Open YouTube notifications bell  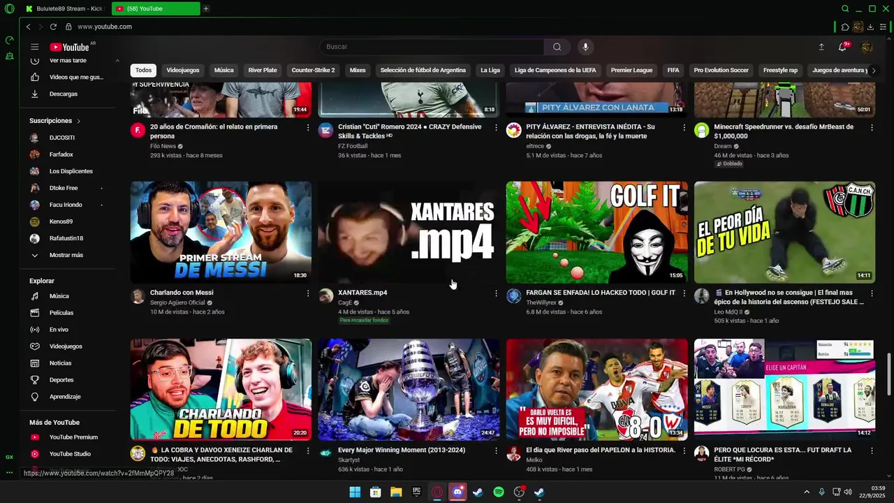tap(842, 47)
